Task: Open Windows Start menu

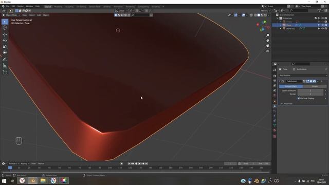Action: pyautogui.click(x=4, y=181)
